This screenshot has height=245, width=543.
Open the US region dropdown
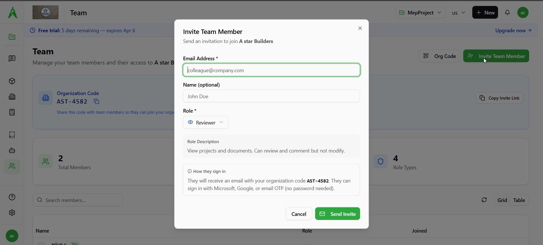(458, 13)
